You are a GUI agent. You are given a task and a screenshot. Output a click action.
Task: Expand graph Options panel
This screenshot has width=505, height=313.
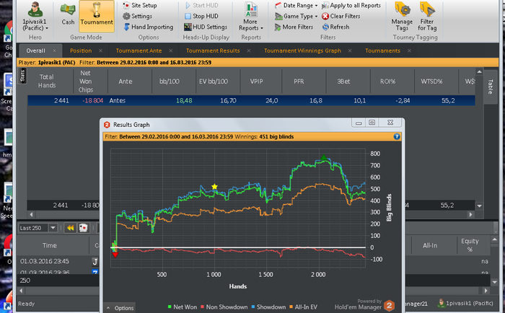coord(120,308)
